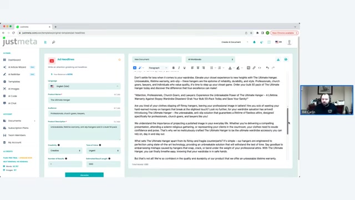Open AI Images in sidebar

(x=13, y=89)
